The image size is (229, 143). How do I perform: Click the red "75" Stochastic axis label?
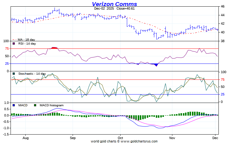(x=223, y=79)
